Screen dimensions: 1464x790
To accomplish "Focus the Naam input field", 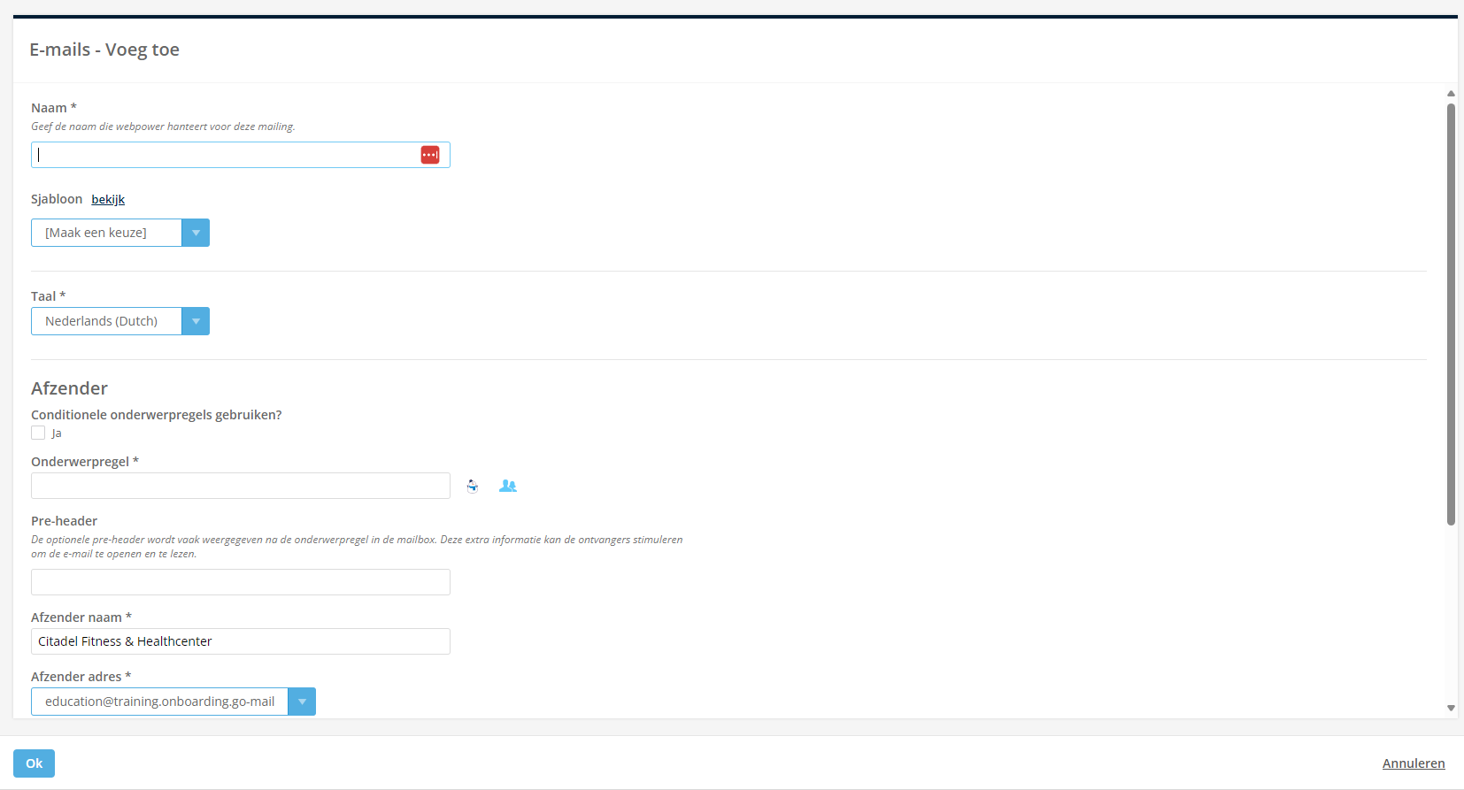I will click(x=241, y=155).
